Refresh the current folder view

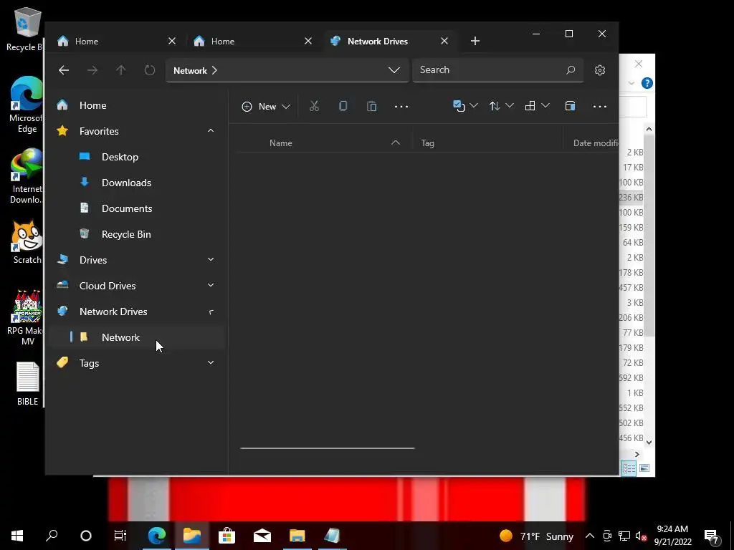(149, 70)
